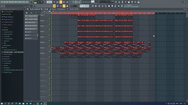
Task: Click the chat bubble news icon
Action: point(135,2)
